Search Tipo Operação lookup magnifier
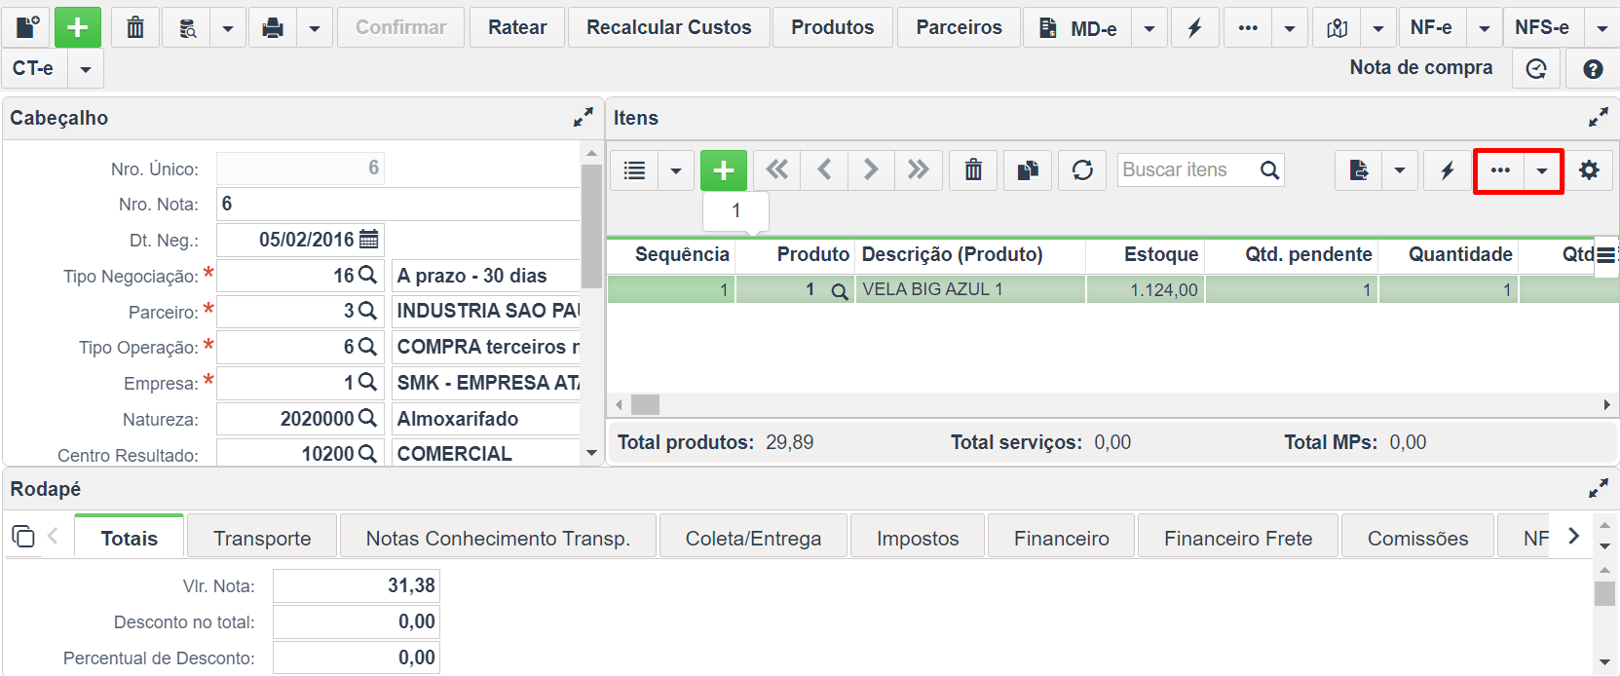This screenshot has height=676, width=1620. pyautogui.click(x=367, y=347)
